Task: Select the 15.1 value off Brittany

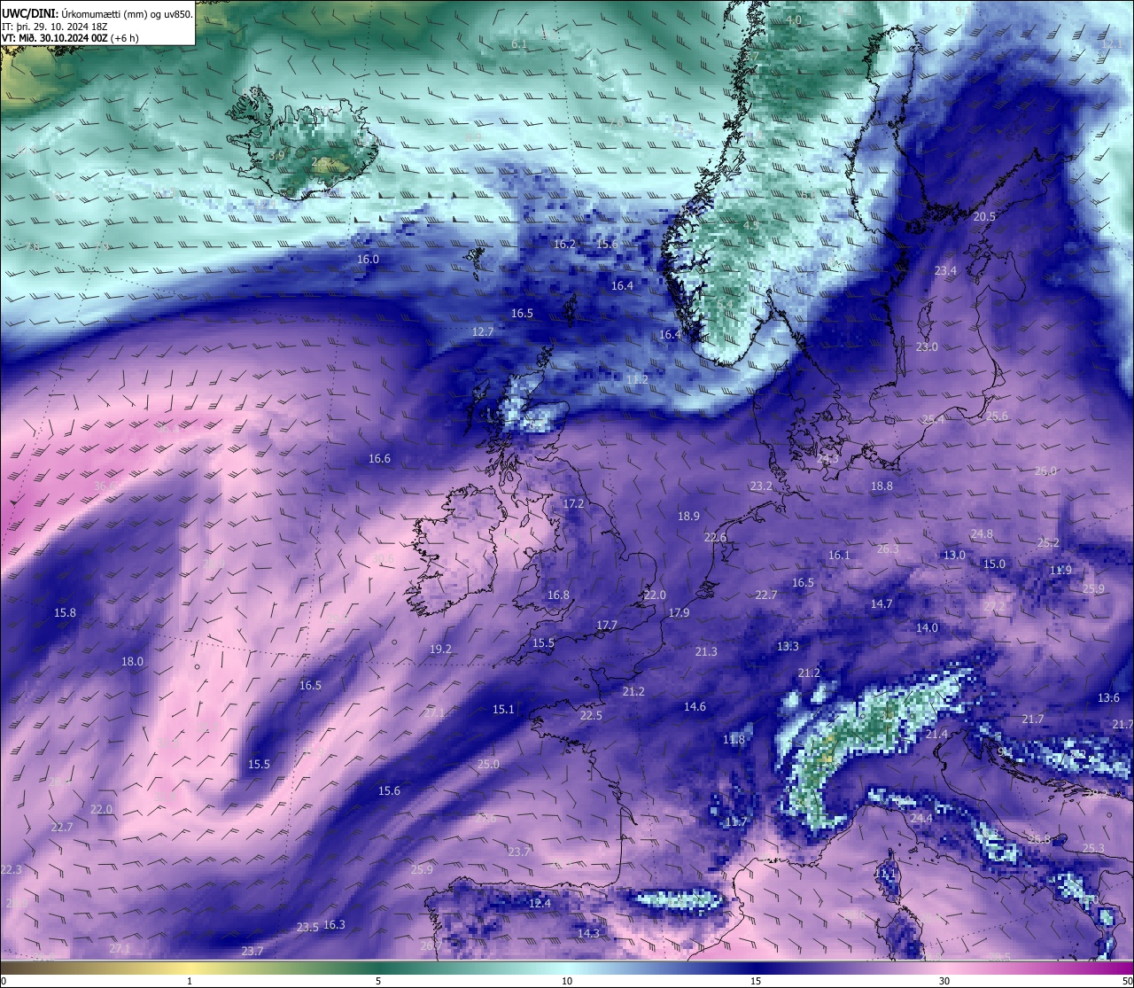Action: pyautogui.click(x=503, y=709)
